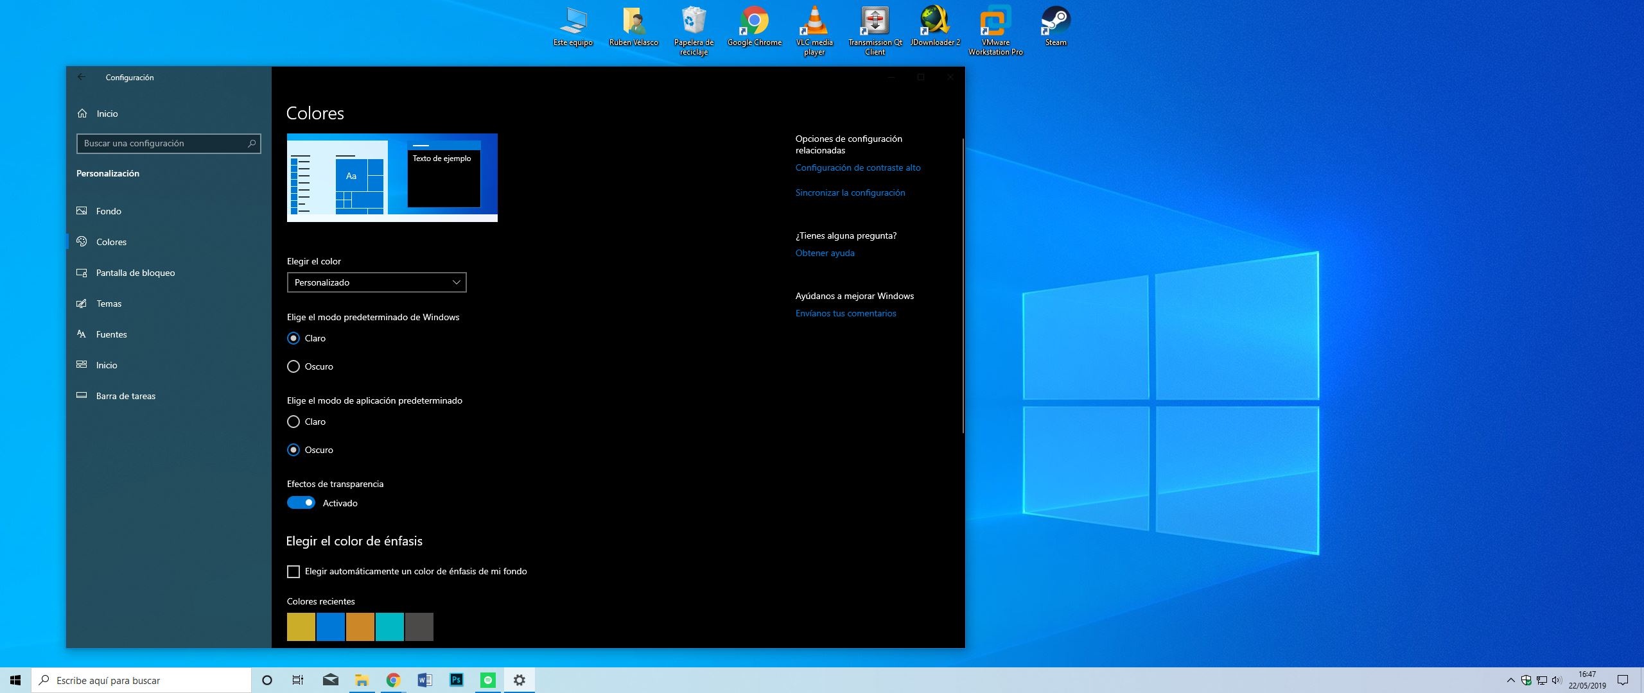Select Claro for the default app mode
Viewport: 1644px width, 693px height.
[x=293, y=422]
